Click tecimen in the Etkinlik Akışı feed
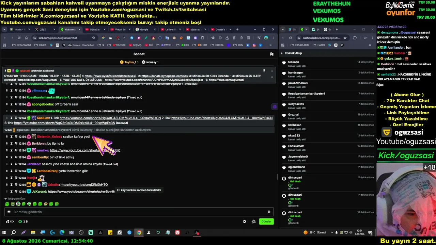 tap(294, 62)
